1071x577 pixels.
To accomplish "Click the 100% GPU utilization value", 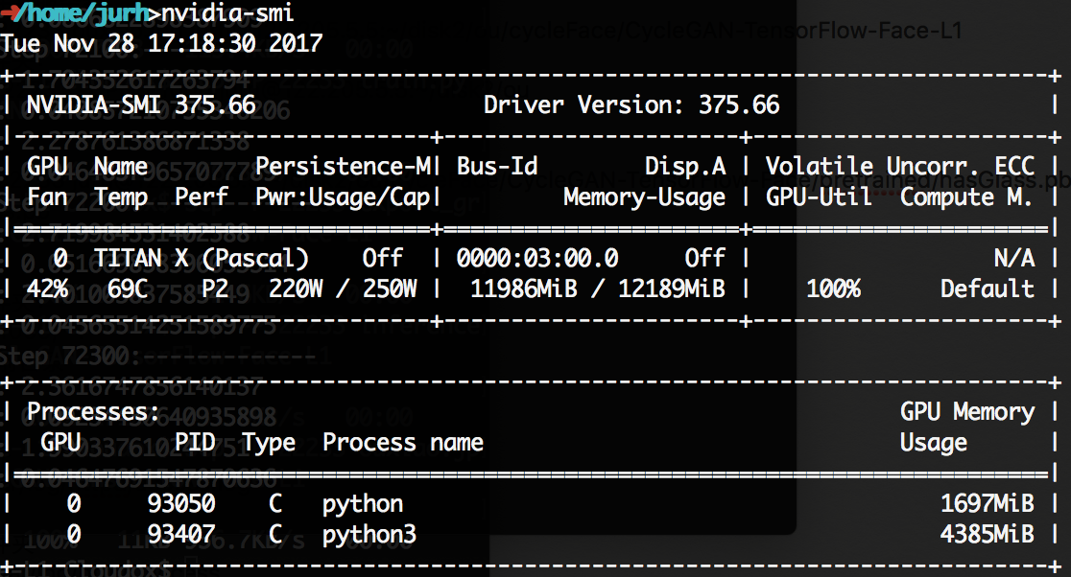I will pos(833,288).
